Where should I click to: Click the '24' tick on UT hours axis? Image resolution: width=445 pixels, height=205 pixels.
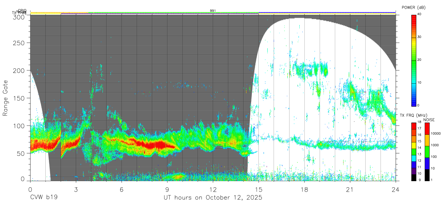point(396,189)
